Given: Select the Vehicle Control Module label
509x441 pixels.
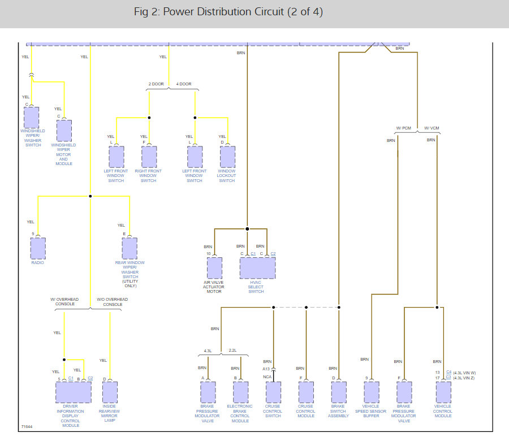Looking at the screenshot, I should 443,411.
